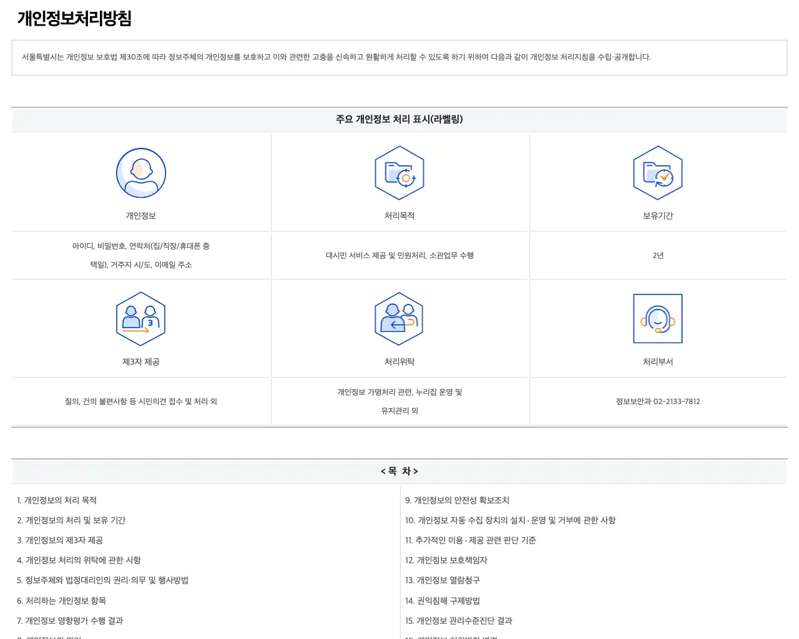Click the 제3자 제공 label text

pos(141,362)
